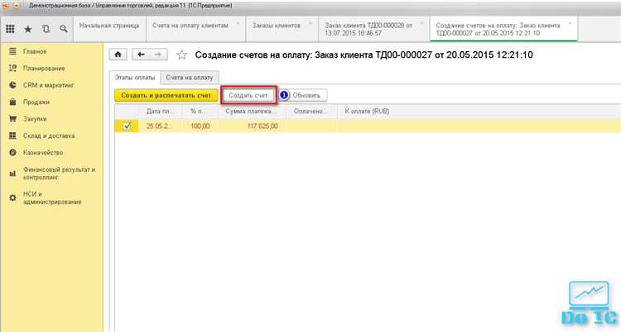Click the Сумма платежа column header
Screen dimensions: 621x332
click(252, 111)
